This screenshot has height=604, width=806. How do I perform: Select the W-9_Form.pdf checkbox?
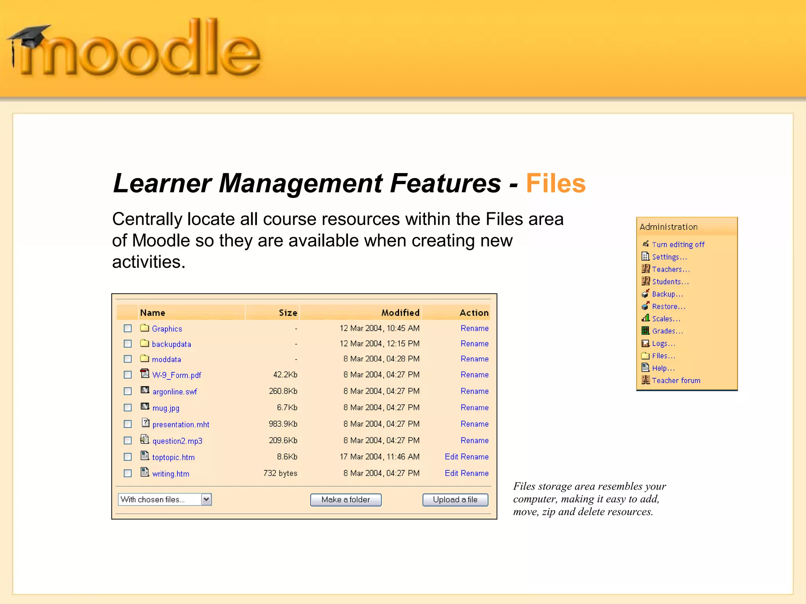pos(128,374)
